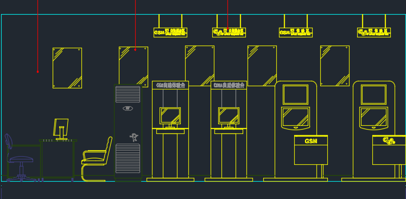This screenshot has width=406, height=199.
Task: Select the backrest of the blue swivel chair
Action: pos(8,142)
